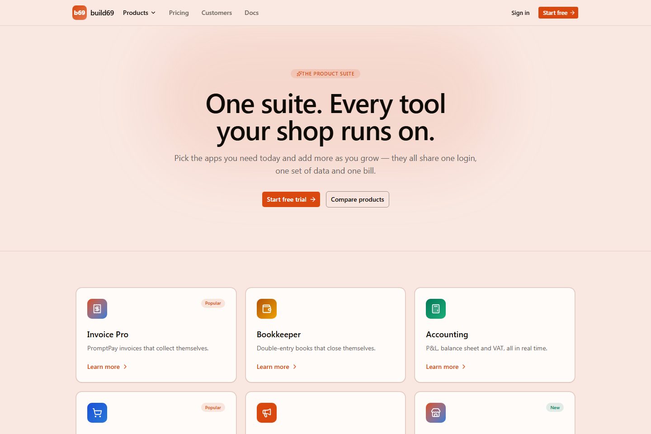The height and width of the screenshot is (434, 651).
Task: Start the free trial from the hero
Action: point(291,199)
